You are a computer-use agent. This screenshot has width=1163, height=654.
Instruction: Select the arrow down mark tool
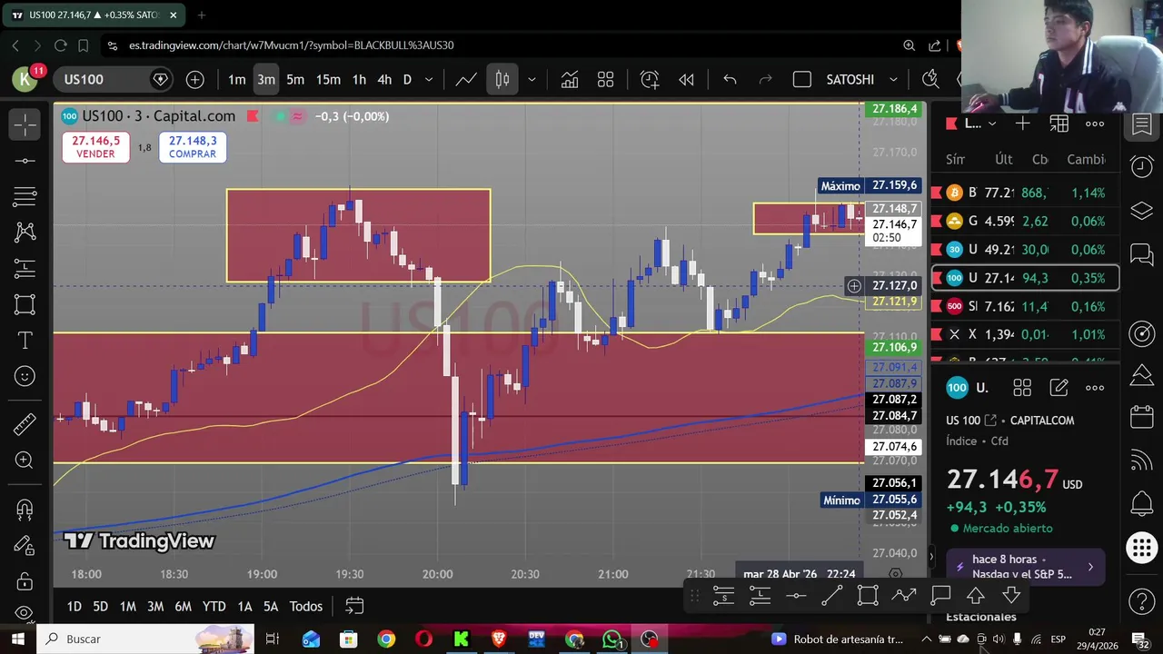pyautogui.click(x=1011, y=596)
